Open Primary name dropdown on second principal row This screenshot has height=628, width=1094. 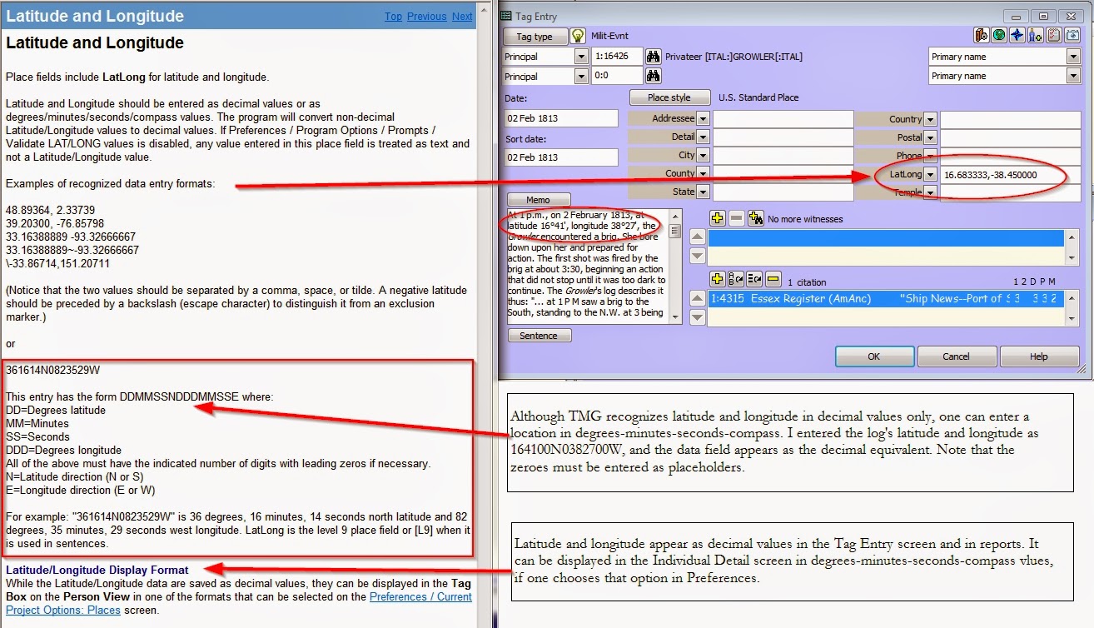point(1072,76)
